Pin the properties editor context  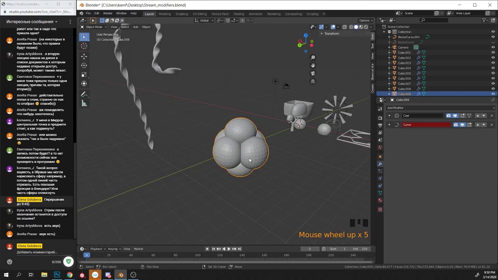click(x=493, y=100)
